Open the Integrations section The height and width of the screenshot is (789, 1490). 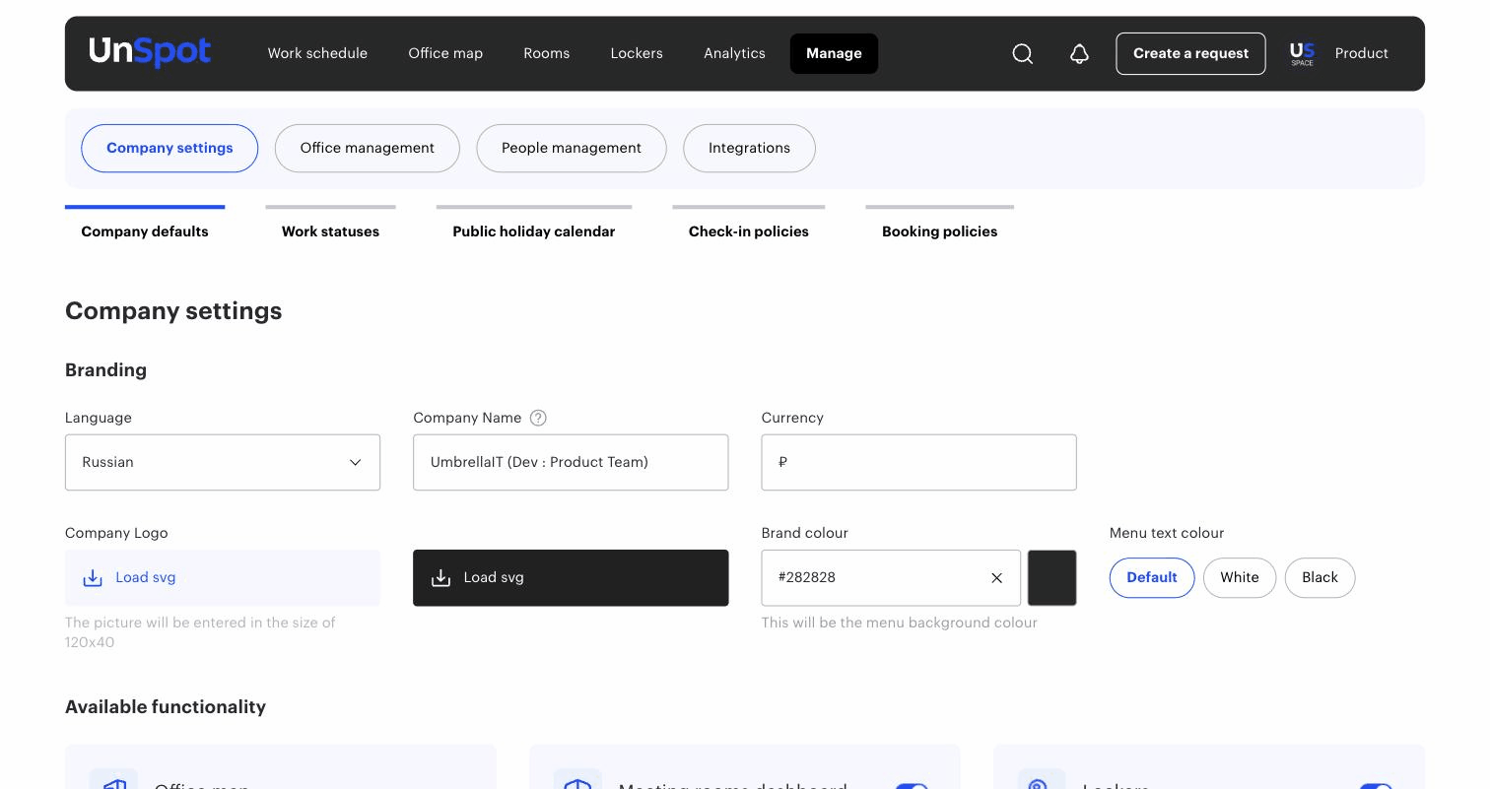[749, 148]
